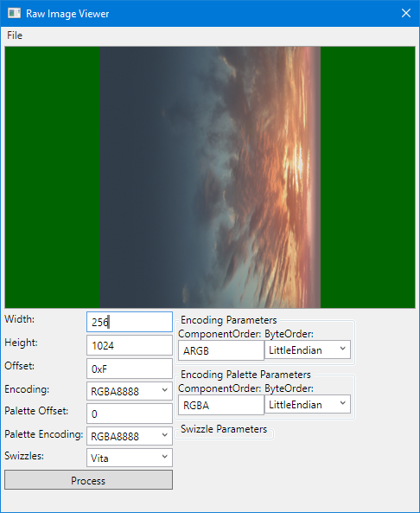Open the Palette Encoding dropdown
The image size is (420, 513).
[130, 436]
